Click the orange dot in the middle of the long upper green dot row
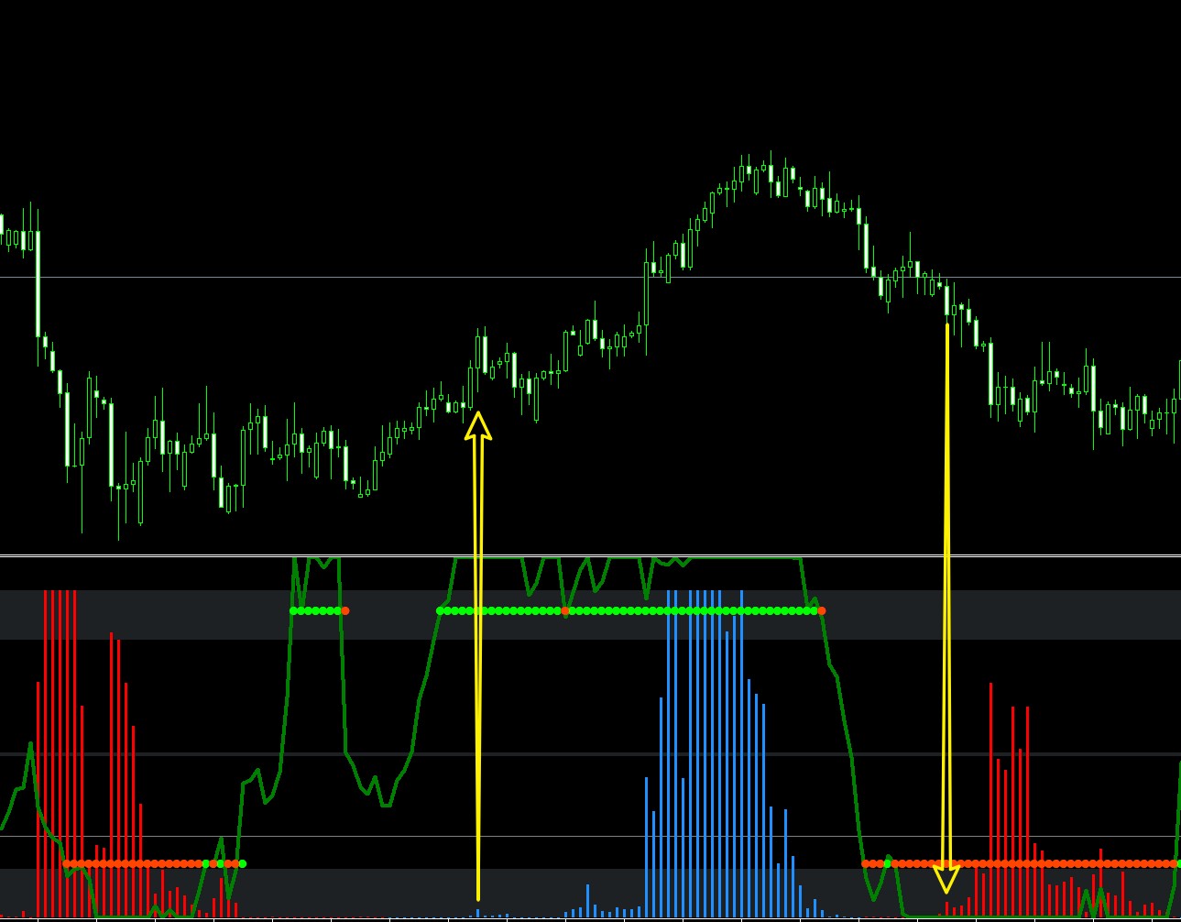 [565, 610]
